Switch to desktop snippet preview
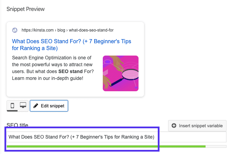The height and width of the screenshot is (154, 242). (23, 106)
